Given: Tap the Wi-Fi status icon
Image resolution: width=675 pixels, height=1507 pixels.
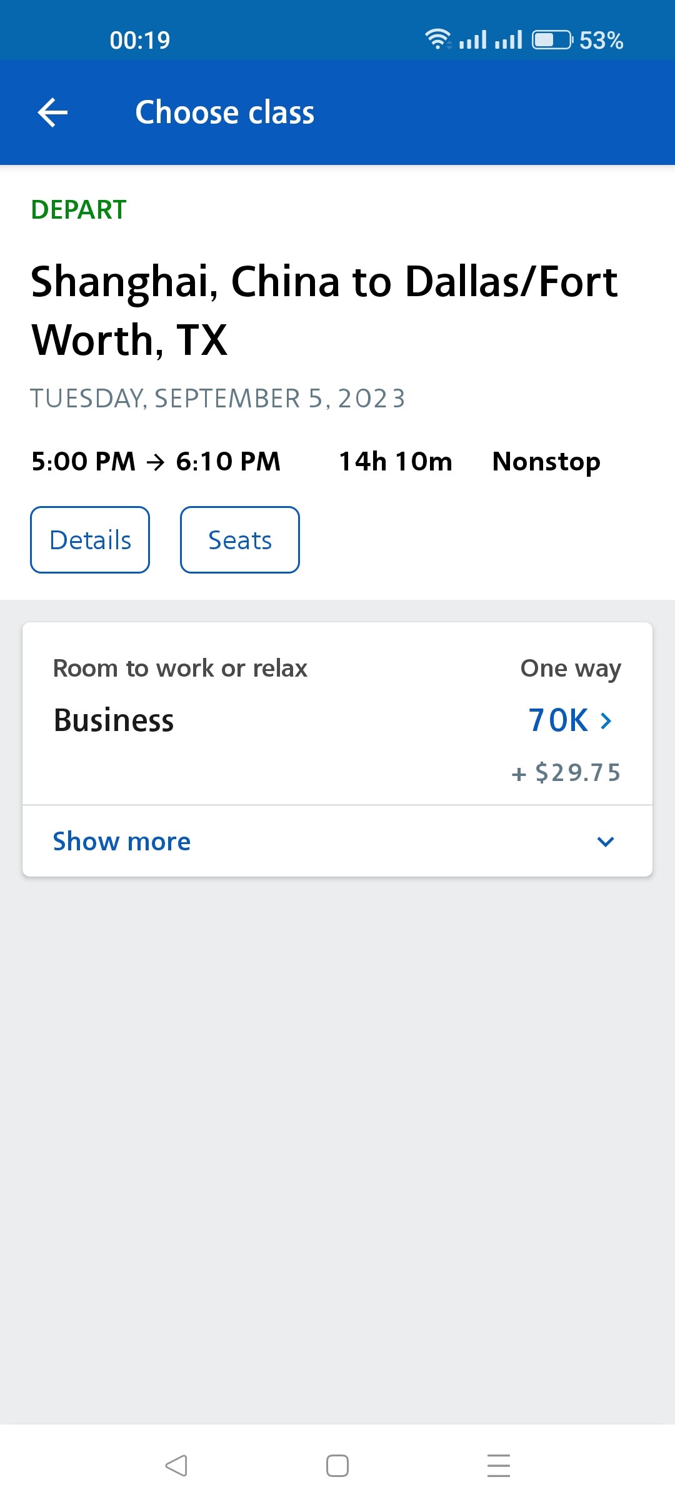Looking at the screenshot, I should click(437, 39).
